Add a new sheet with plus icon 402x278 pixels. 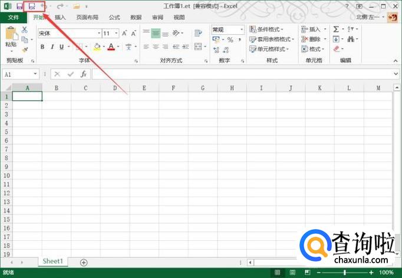(84, 262)
